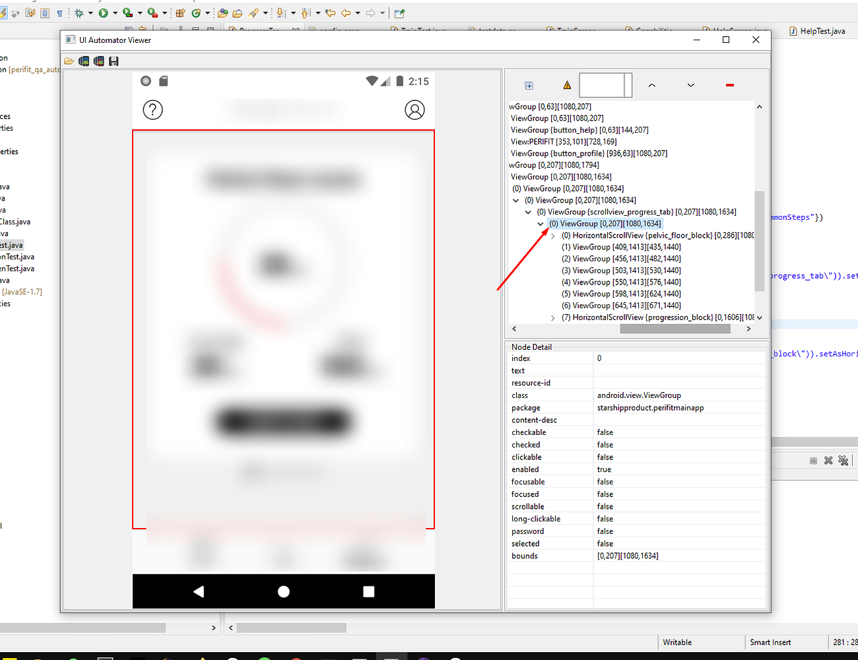Select the button_help ViewGroup tree row
The image size is (858, 660).
coord(579,130)
